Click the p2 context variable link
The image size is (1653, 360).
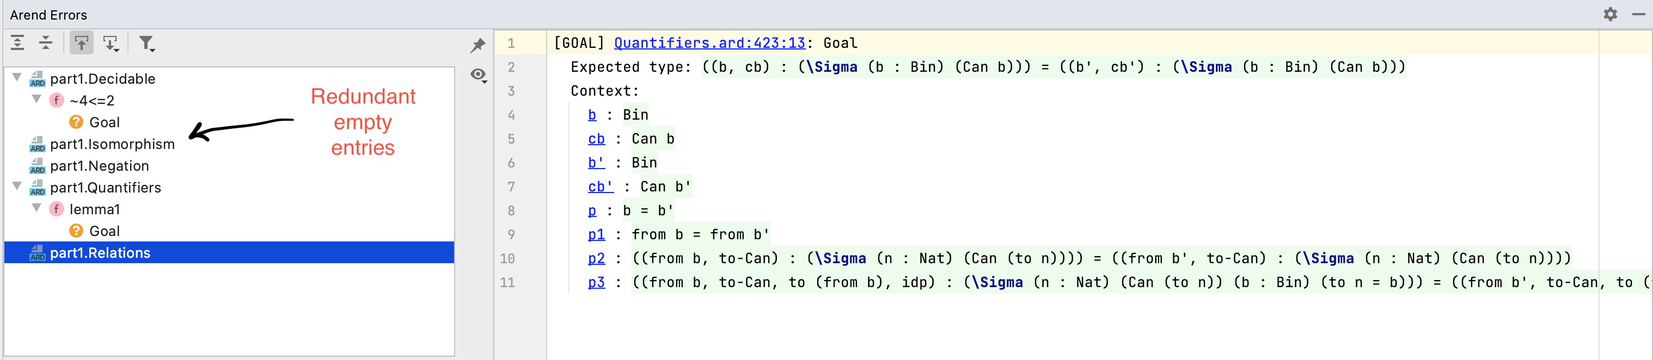pyautogui.click(x=596, y=258)
